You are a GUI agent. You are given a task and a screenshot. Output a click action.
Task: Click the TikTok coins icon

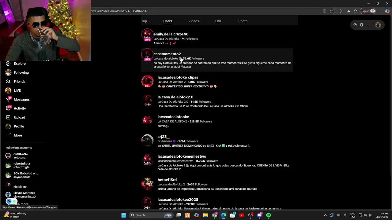click(355, 25)
